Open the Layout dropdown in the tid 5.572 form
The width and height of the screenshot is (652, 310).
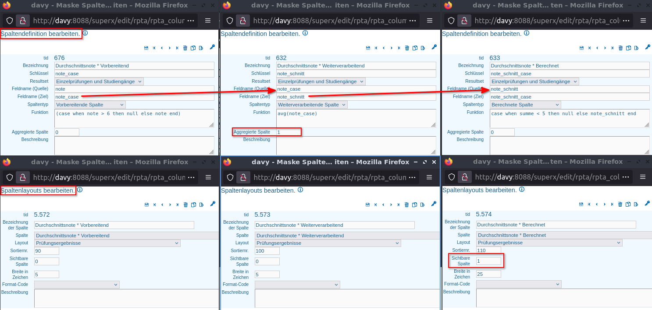[107, 243]
